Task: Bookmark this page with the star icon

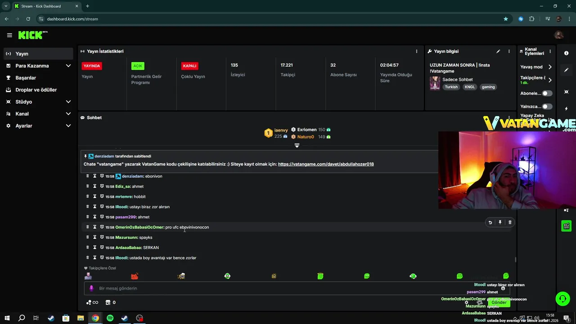Action: (506, 19)
